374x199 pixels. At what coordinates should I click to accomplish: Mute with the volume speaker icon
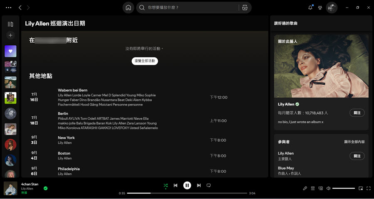click(328, 188)
